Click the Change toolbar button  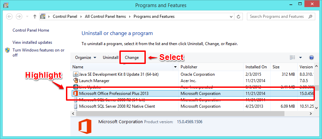[132, 58]
